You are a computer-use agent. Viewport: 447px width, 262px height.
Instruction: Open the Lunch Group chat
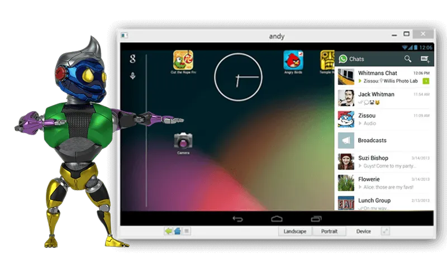384,203
